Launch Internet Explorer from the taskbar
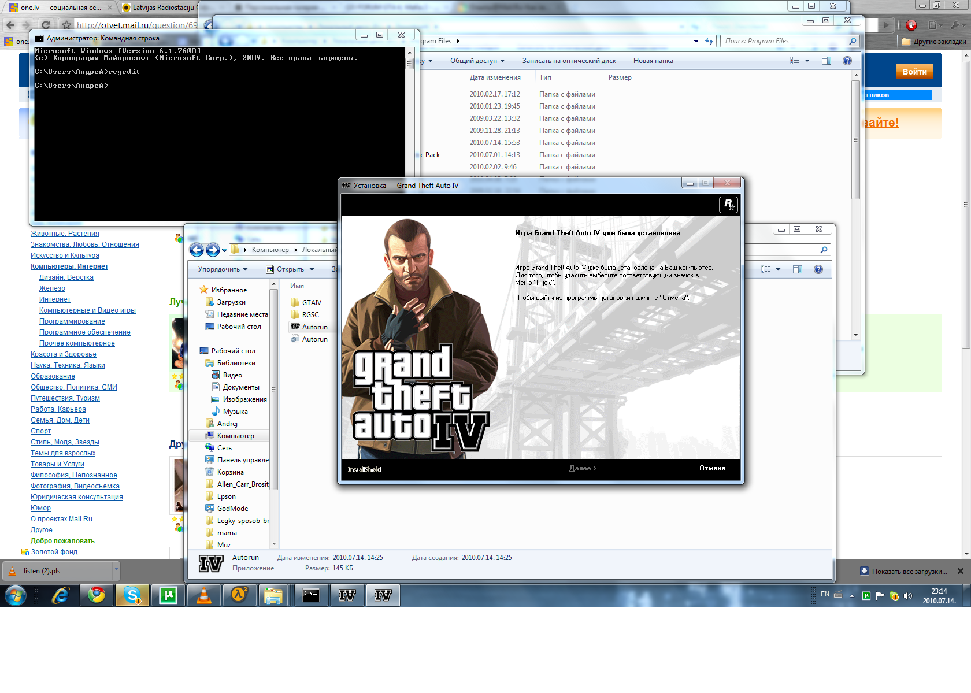971x693 pixels. pos(61,595)
